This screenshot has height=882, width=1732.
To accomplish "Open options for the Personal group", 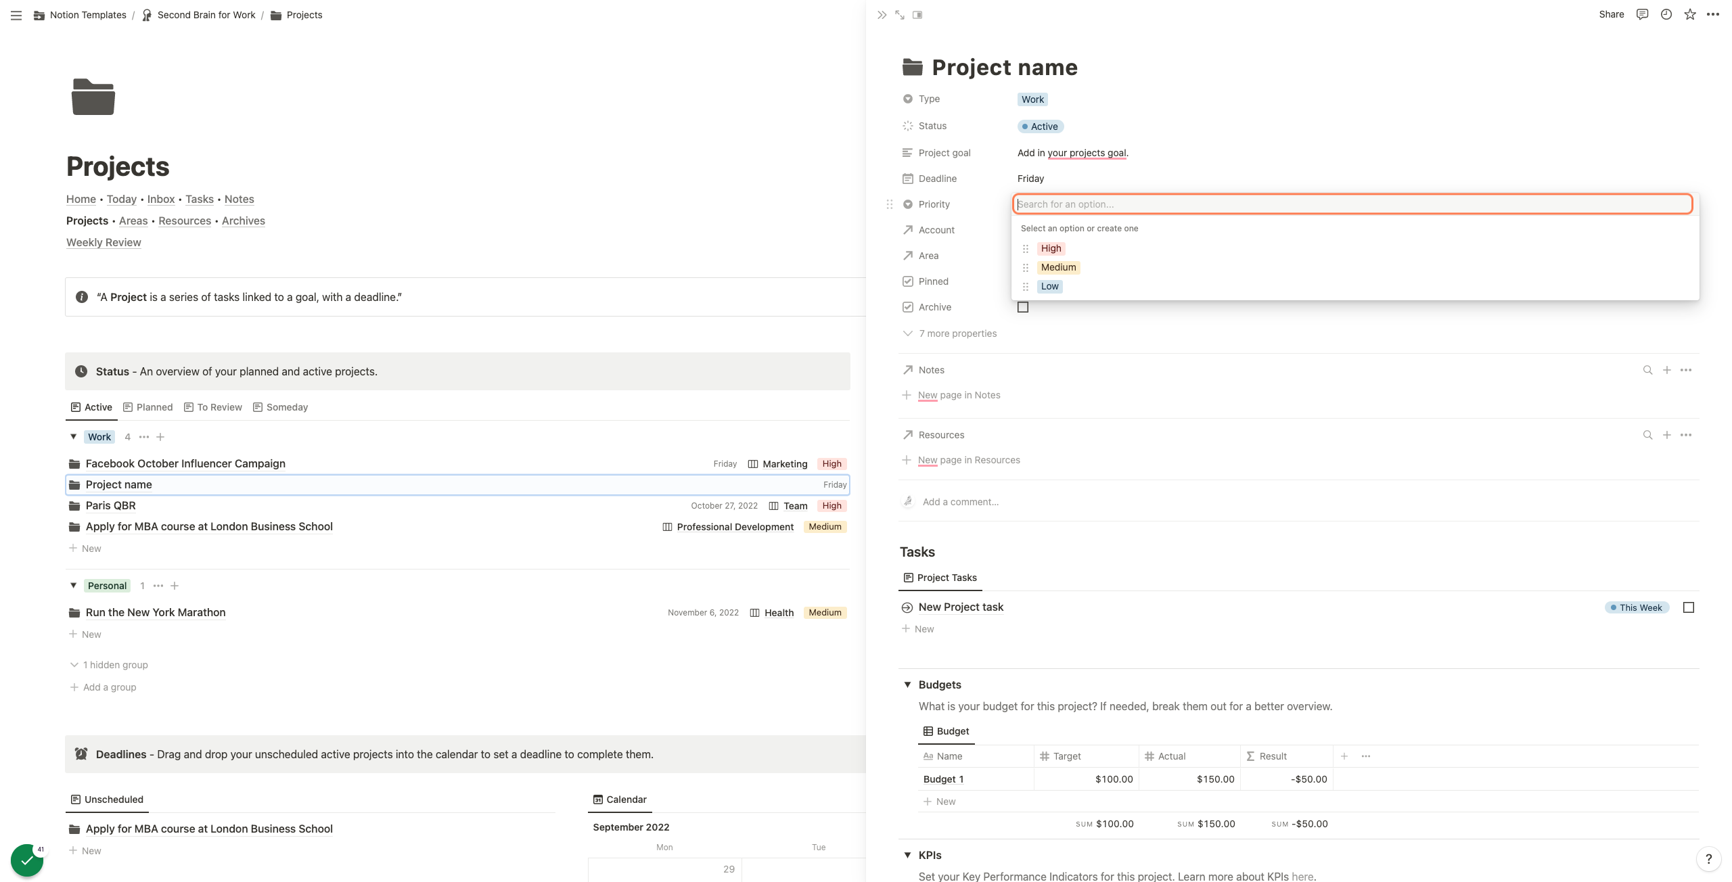I will (158, 586).
